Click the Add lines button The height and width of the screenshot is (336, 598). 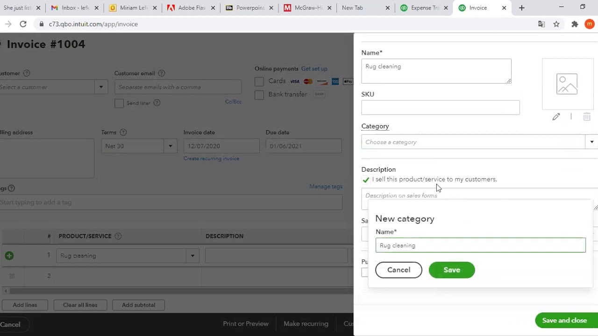point(25,305)
